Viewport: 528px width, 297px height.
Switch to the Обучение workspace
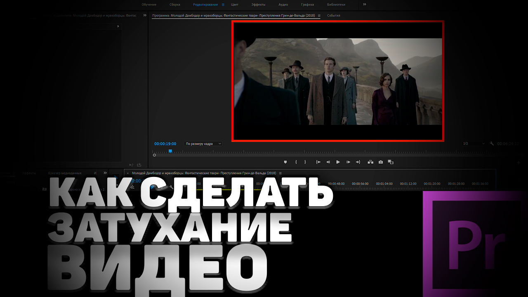pos(149,5)
